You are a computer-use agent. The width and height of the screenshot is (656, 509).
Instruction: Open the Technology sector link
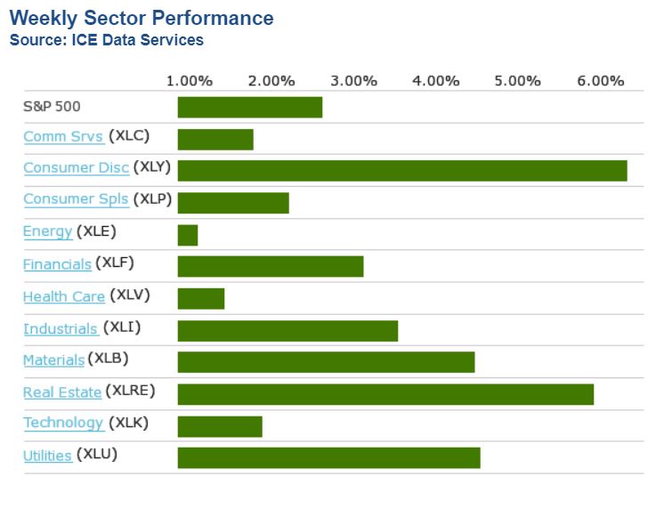pos(63,424)
